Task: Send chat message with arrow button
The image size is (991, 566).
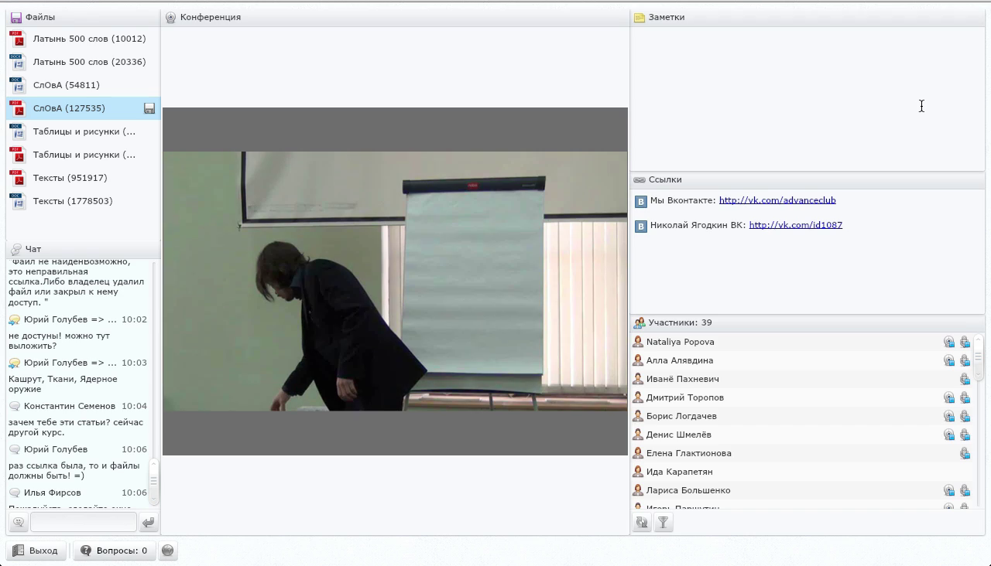Action: (148, 522)
